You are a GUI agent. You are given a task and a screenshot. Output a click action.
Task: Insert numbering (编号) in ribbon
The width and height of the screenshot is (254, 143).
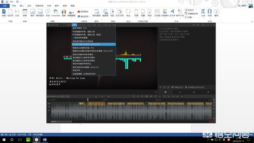216,13
